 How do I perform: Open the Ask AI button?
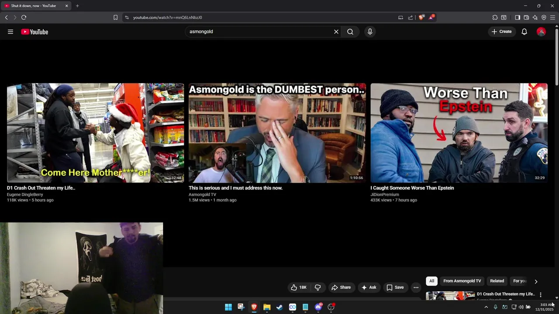click(369, 287)
